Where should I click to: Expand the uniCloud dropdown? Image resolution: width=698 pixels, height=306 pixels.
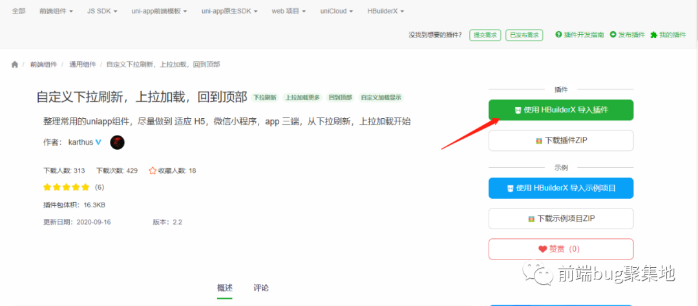coord(337,11)
